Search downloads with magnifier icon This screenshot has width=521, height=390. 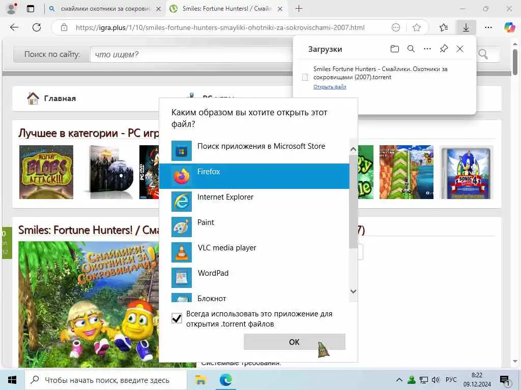coord(411,49)
